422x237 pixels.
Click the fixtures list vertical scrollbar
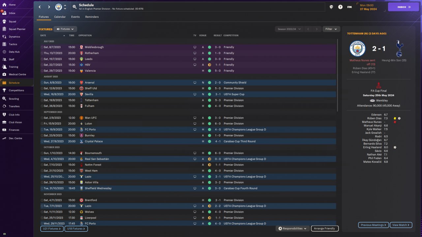click(x=338, y=75)
